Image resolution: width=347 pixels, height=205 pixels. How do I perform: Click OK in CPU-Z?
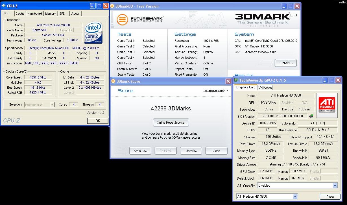coord(98,121)
